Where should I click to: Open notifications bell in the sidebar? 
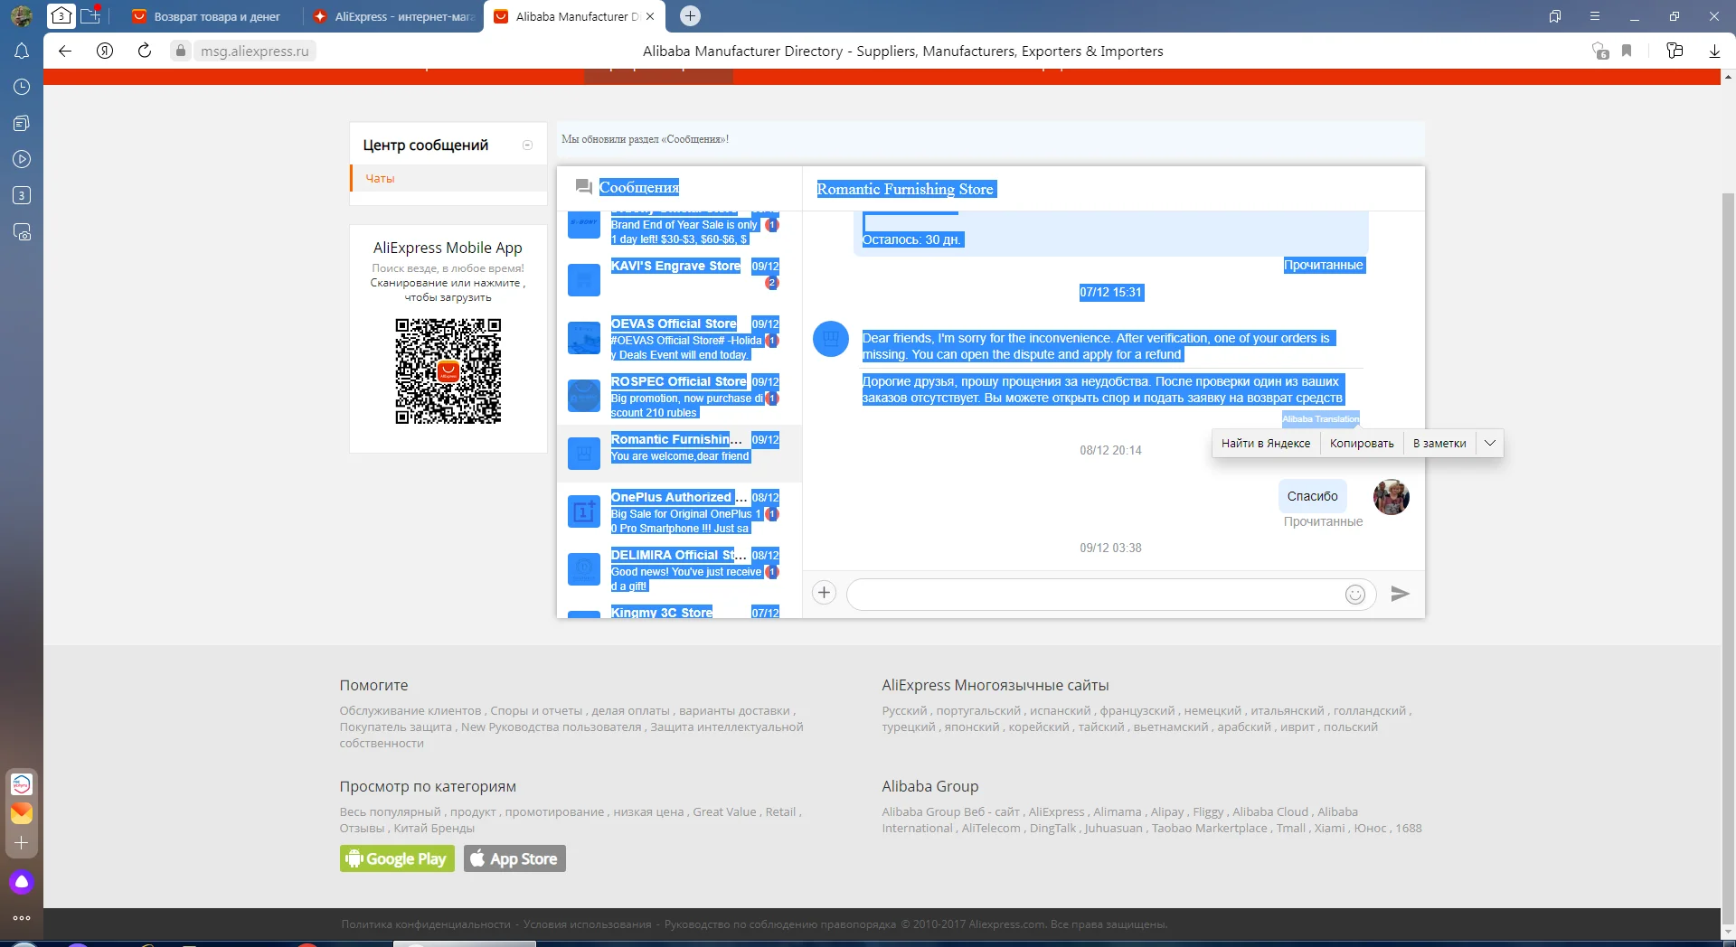(22, 52)
